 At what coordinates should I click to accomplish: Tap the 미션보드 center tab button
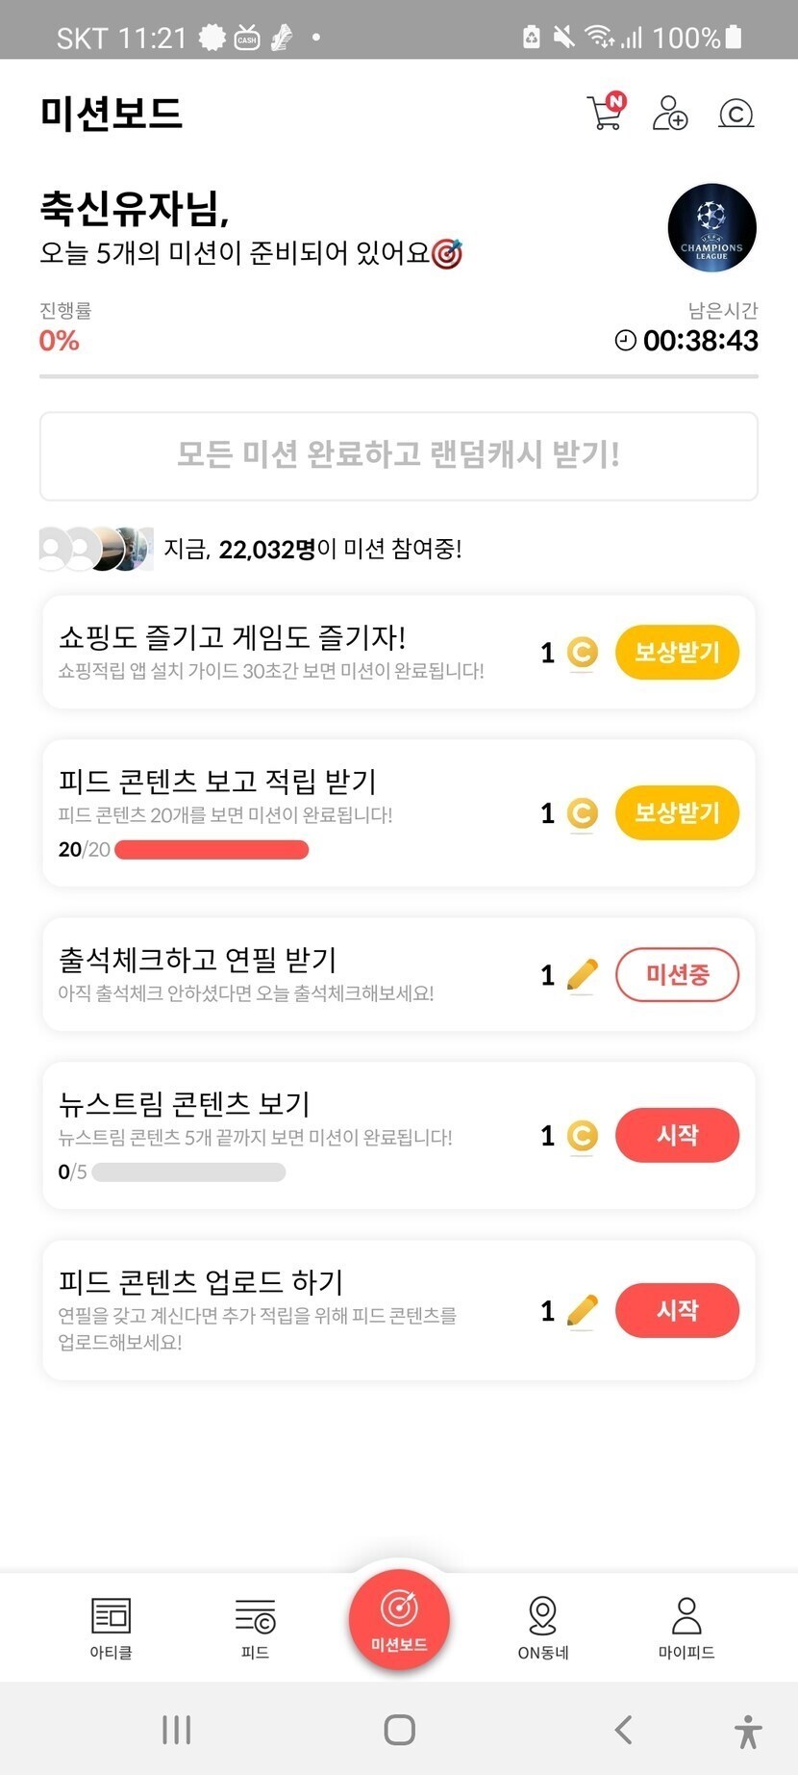pyautogui.click(x=399, y=1618)
